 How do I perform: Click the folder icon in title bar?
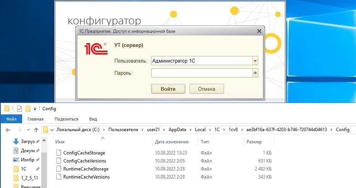7,109
